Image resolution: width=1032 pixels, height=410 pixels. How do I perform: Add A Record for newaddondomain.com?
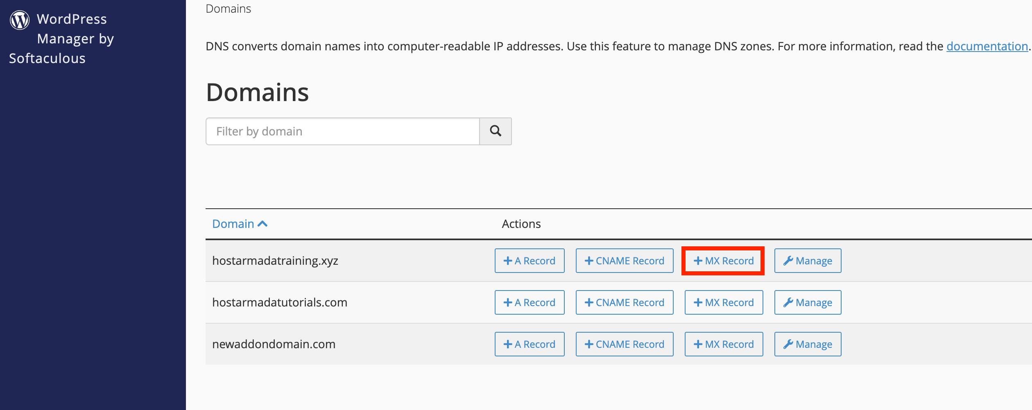[x=530, y=344]
